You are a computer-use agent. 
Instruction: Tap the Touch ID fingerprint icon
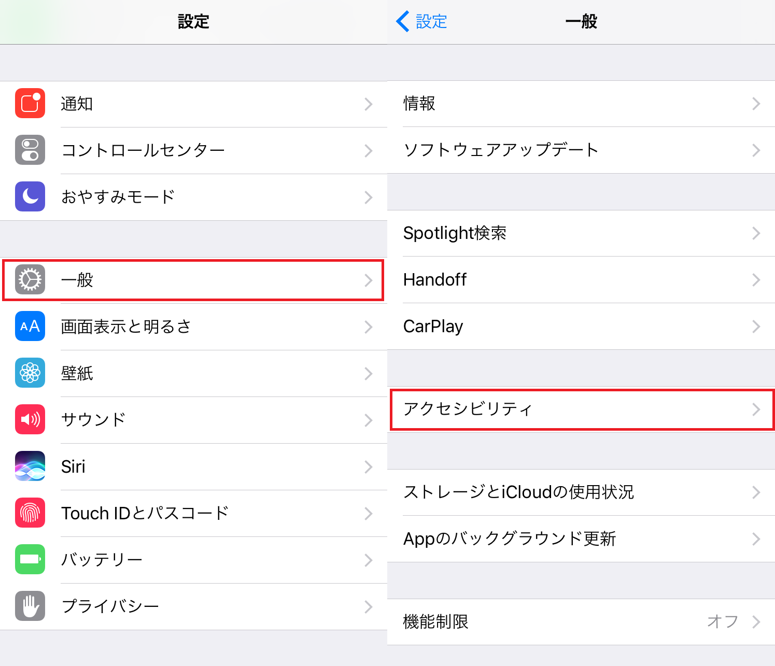pyautogui.click(x=30, y=513)
